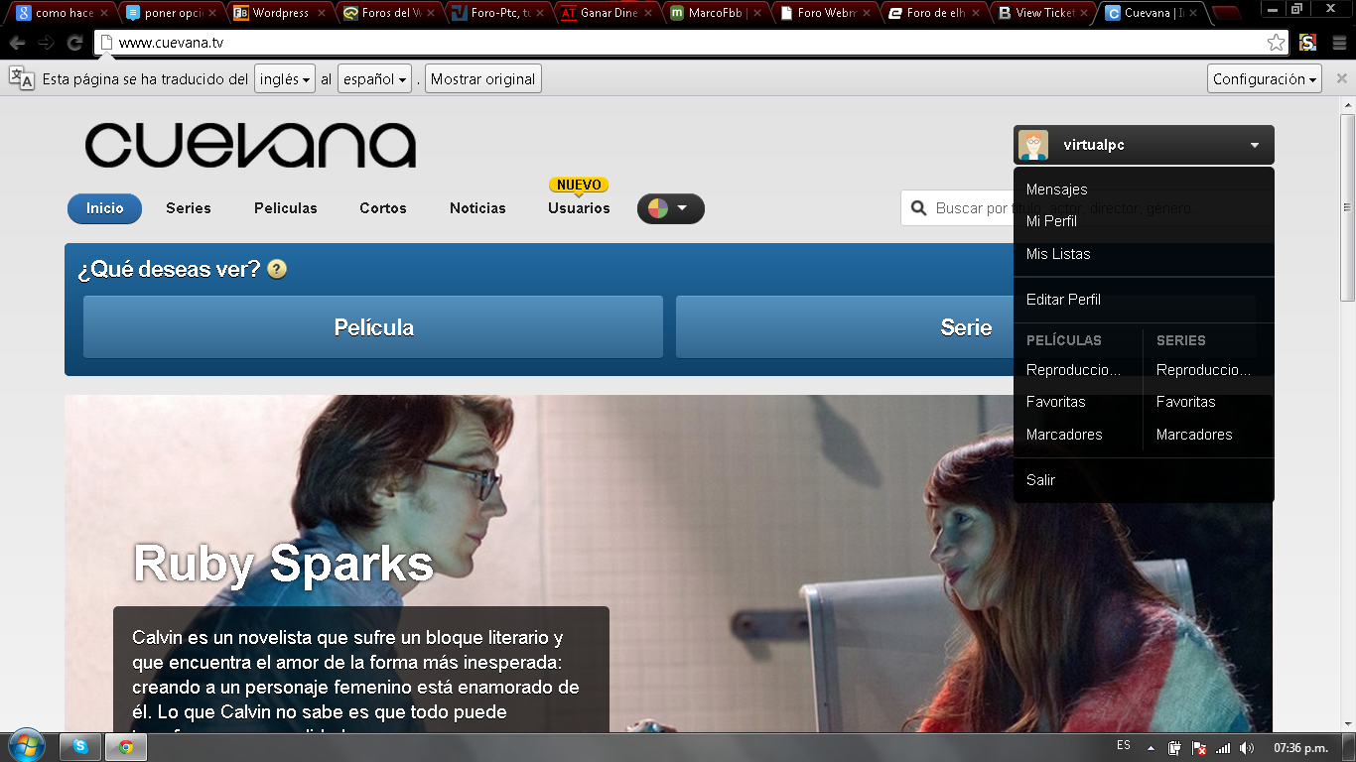This screenshot has width=1356, height=762.
Task: Click the browser back arrow
Action: (17, 43)
